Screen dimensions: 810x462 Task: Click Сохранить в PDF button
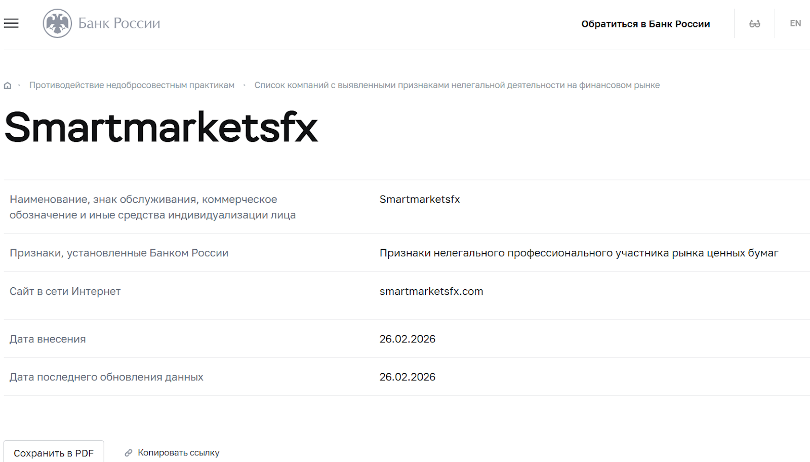pos(54,452)
